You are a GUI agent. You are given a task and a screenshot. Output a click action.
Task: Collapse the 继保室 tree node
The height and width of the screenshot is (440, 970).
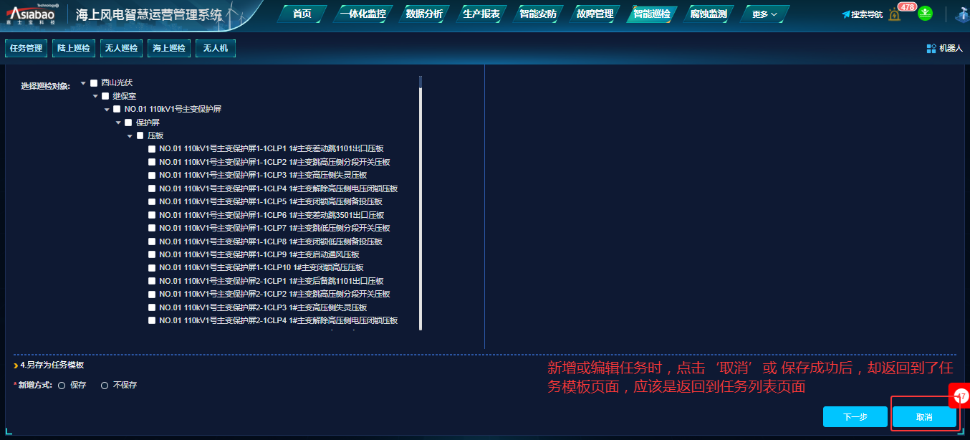[95, 96]
